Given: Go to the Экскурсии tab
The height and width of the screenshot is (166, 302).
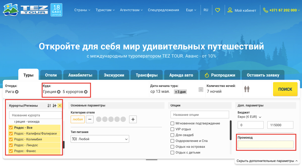Looking at the screenshot, I should click(x=114, y=75).
